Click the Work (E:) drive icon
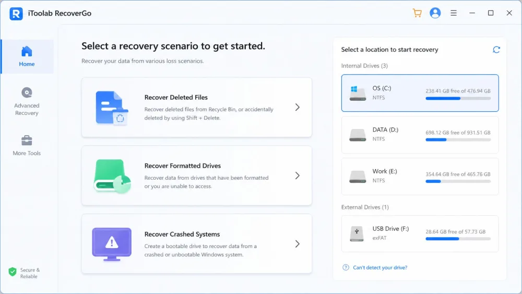522x294 pixels. (358, 177)
